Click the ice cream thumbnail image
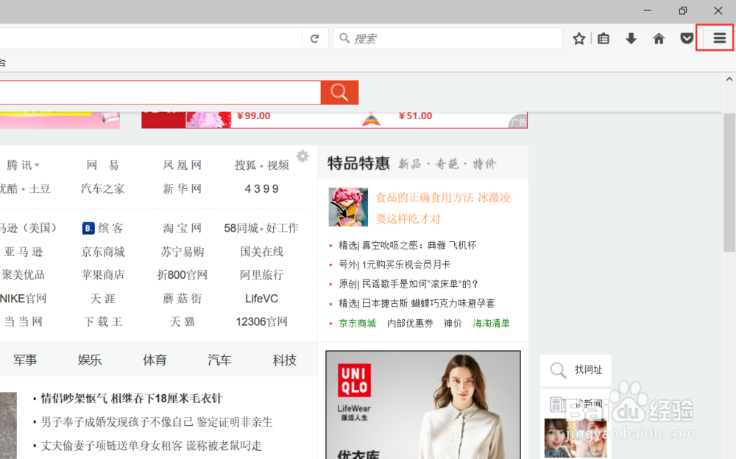The image size is (736, 459). (x=348, y=207)
